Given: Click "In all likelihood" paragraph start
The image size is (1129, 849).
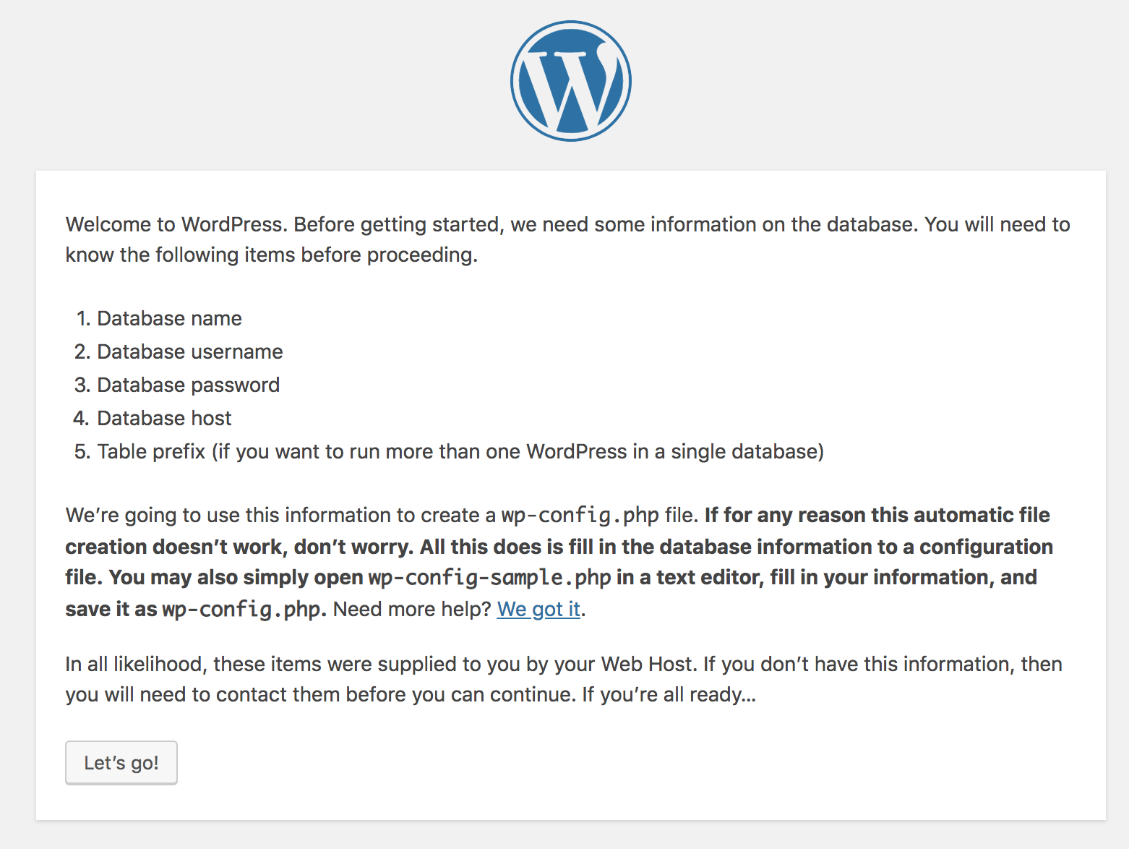Looking at the screenshot, I should tap(135, 664).
